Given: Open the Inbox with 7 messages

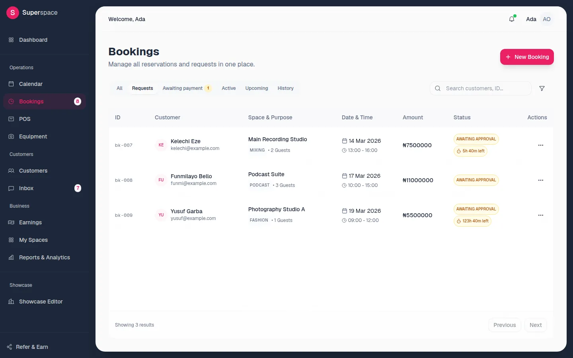Looking at the screenshot, I should [45, 188].
